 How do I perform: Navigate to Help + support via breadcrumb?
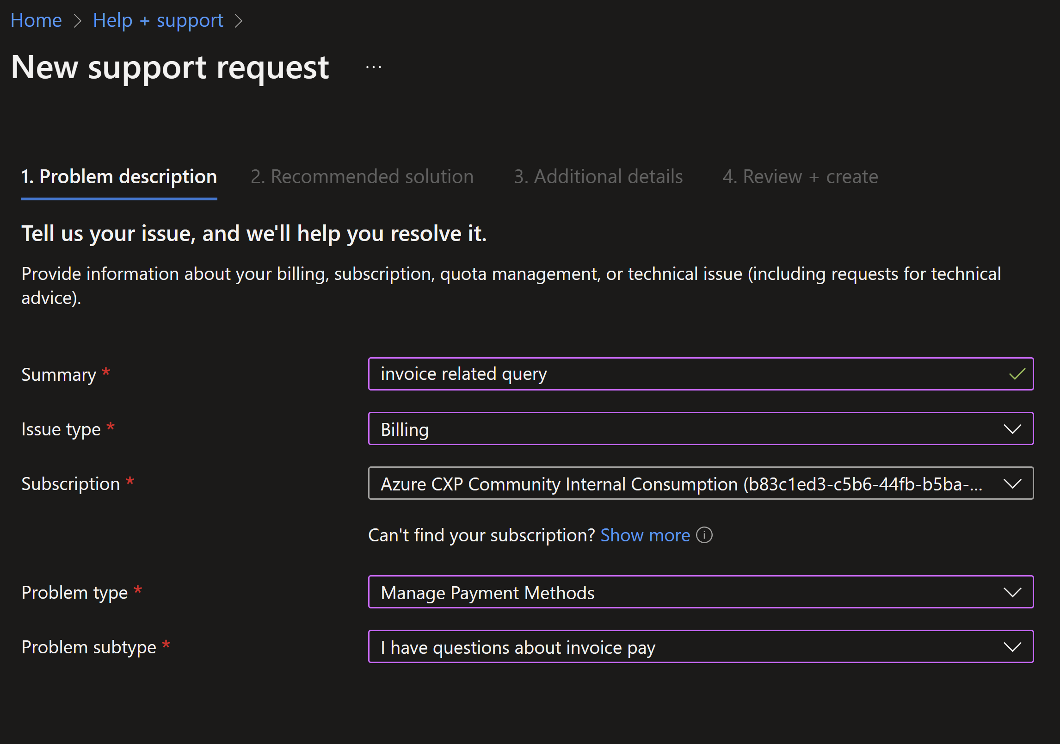(158, 20)
